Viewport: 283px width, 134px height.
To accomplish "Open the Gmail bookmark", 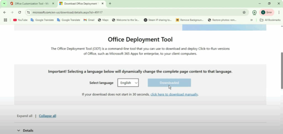I will (x=89, y=20).
